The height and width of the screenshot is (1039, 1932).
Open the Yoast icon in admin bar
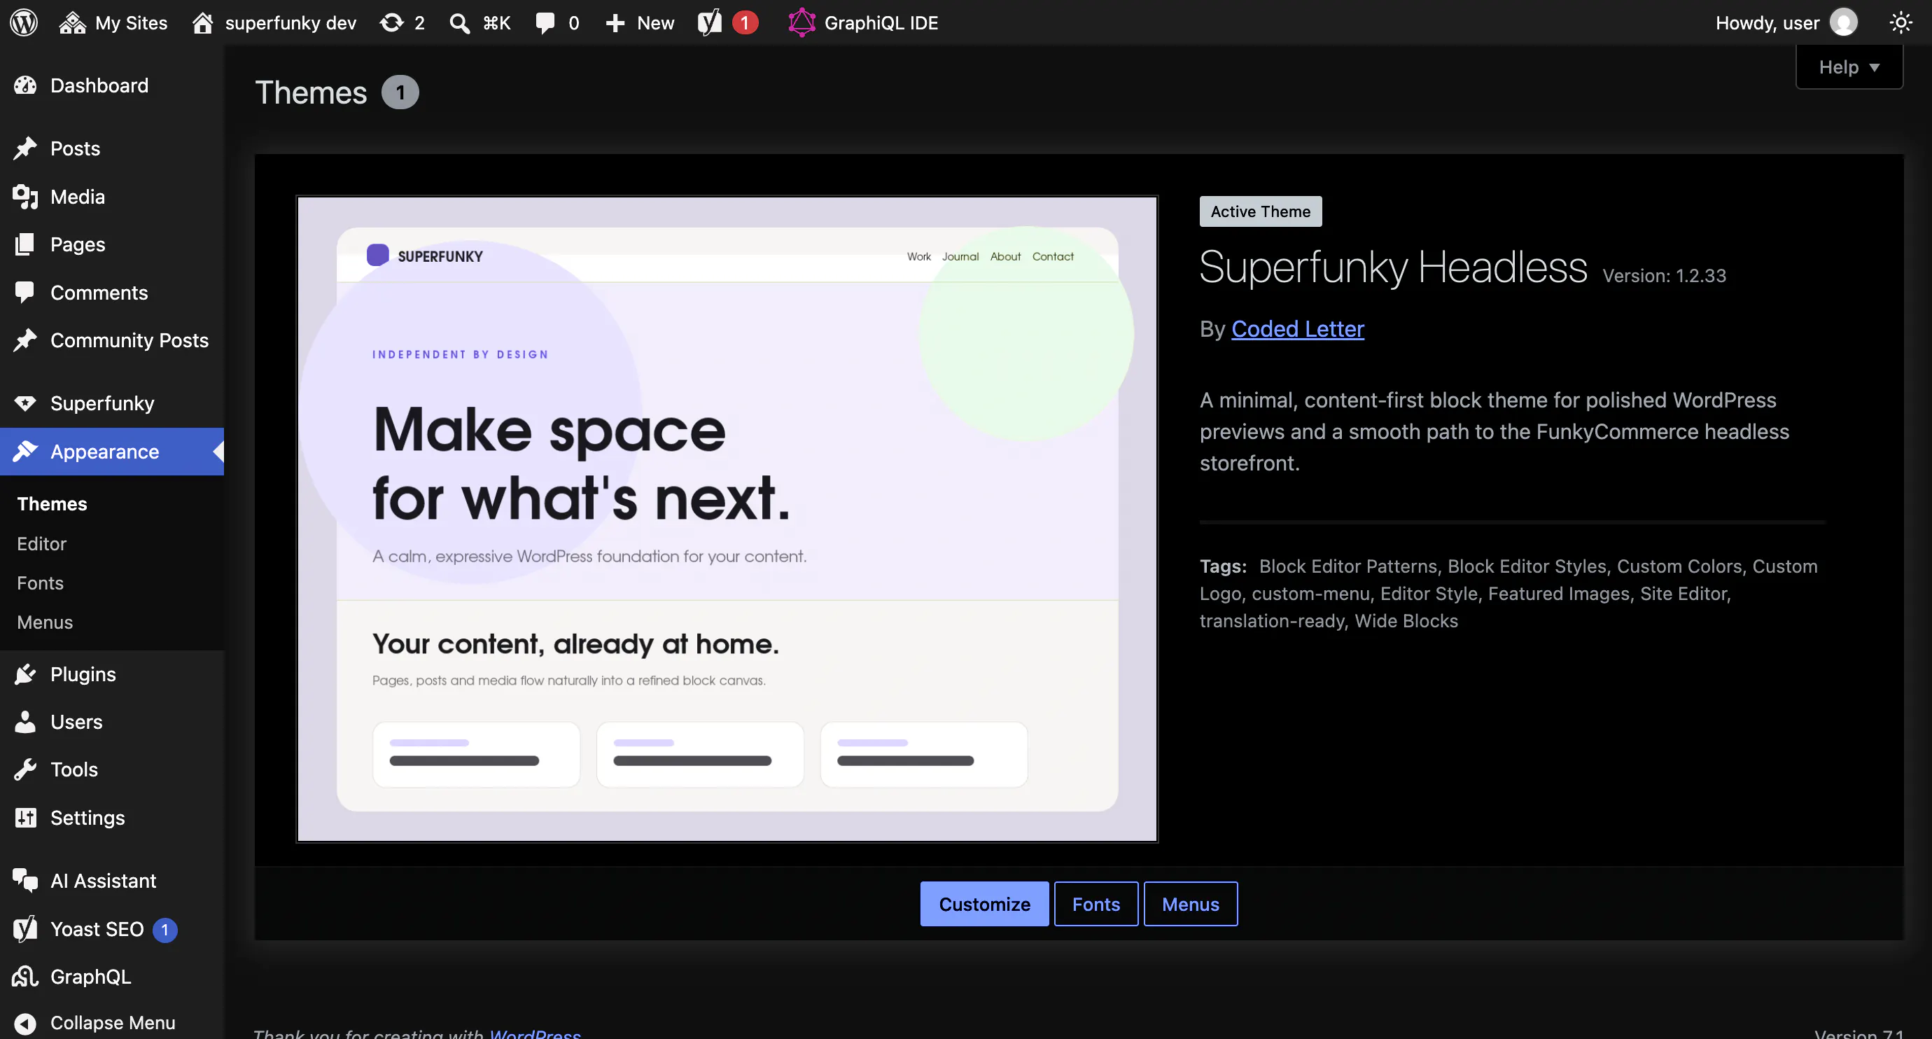click(x=710, y=22)
